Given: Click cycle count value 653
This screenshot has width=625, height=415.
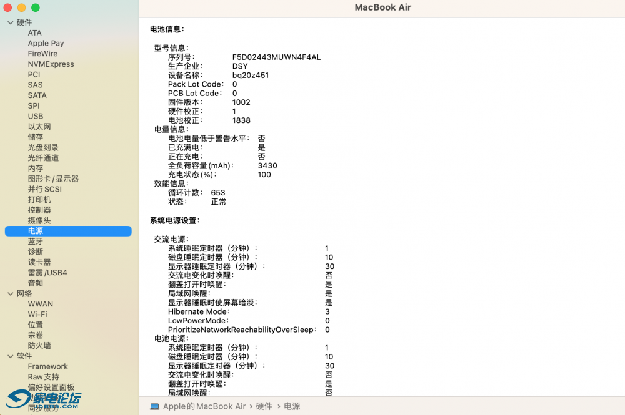Looking at the screenshot, I should 218,193.
